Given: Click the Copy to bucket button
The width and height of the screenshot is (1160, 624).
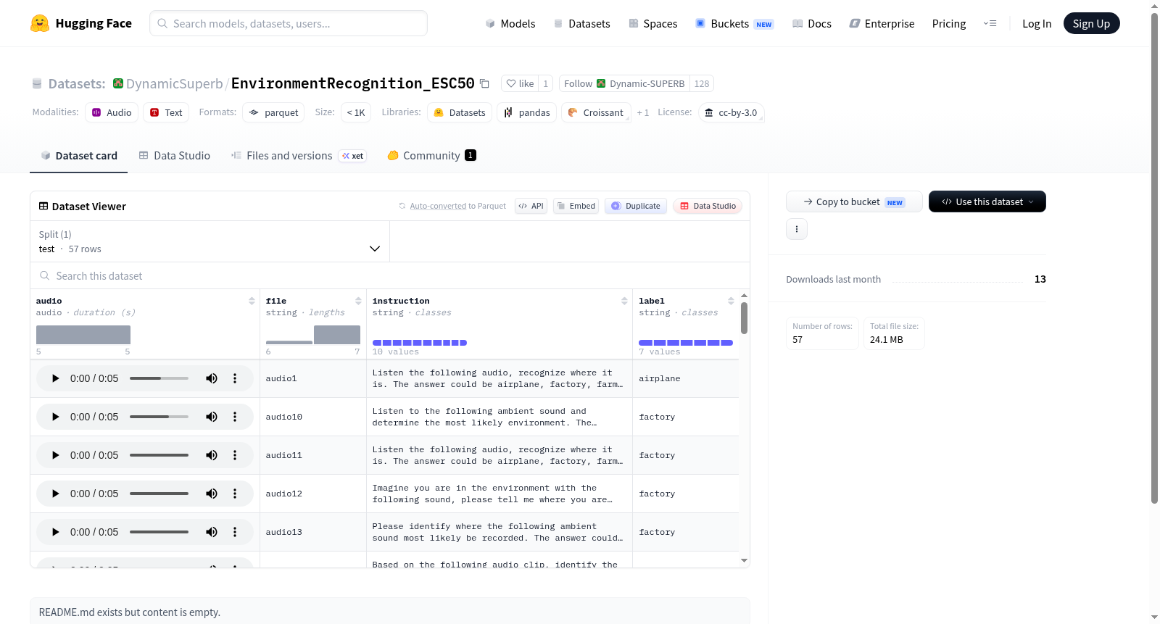Looking at the screenshot, I should coord(854,201).
